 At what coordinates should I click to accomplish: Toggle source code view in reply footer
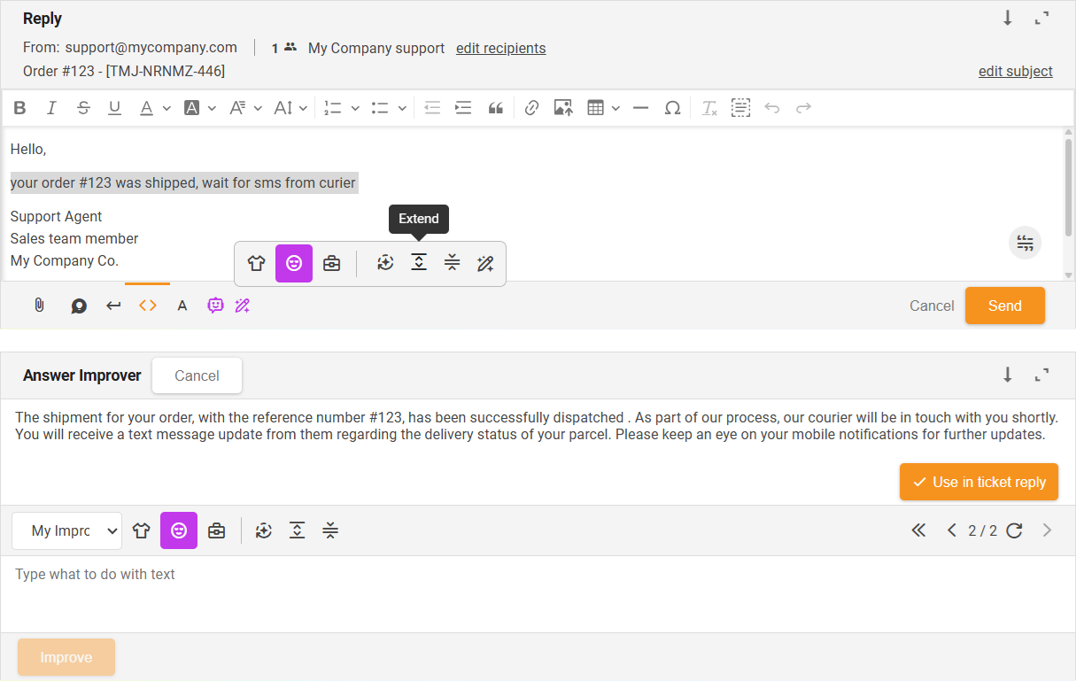click(x=147, y=306)
